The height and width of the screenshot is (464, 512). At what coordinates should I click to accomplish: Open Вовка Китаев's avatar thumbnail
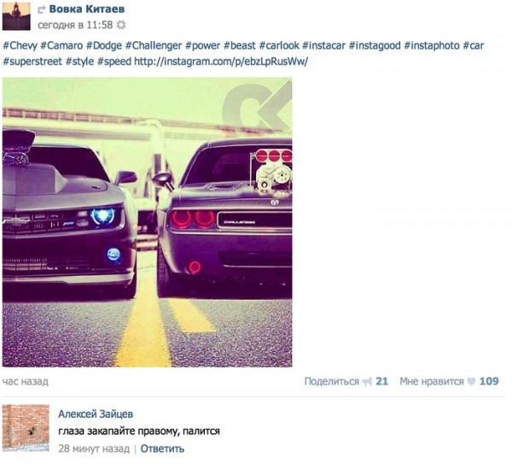pos(16,16)
